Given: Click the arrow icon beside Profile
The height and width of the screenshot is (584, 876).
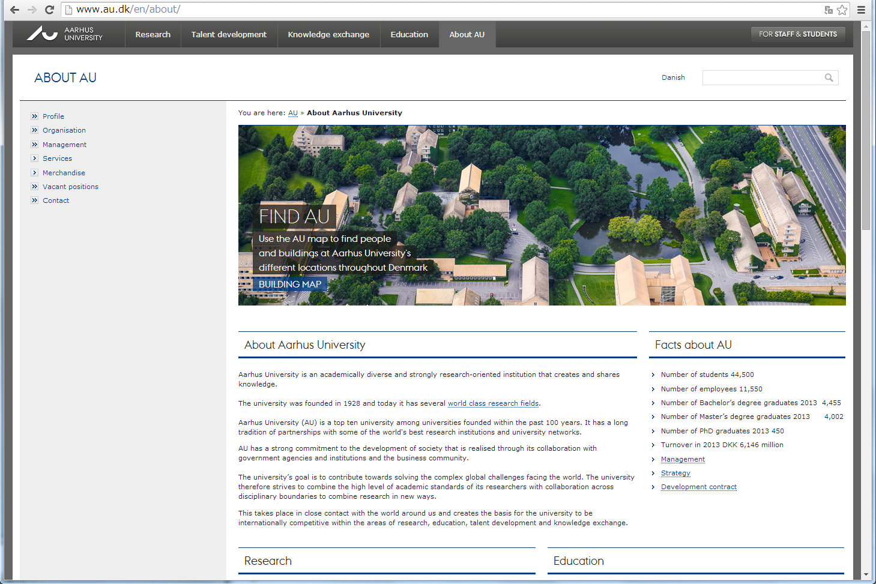Looking at the screenshot, I should tap(34, 116).
